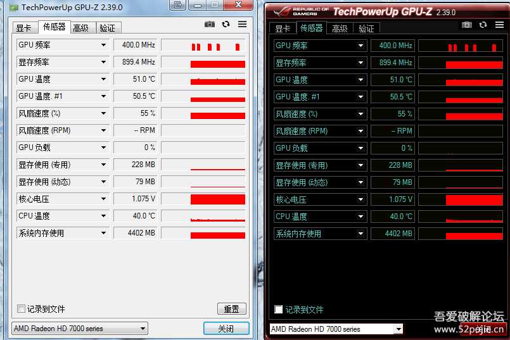510x340 pixels.
Task: Click 1.075 V value in left window
Action: (x=136, y=199)
